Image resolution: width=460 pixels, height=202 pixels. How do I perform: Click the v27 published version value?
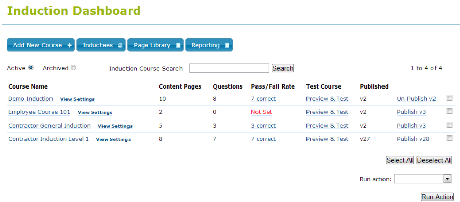pos(365,139)
